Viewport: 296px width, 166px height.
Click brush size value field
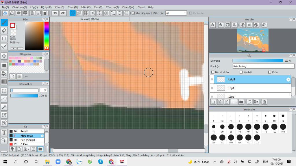pyautogui.click(x=43, y=90)
